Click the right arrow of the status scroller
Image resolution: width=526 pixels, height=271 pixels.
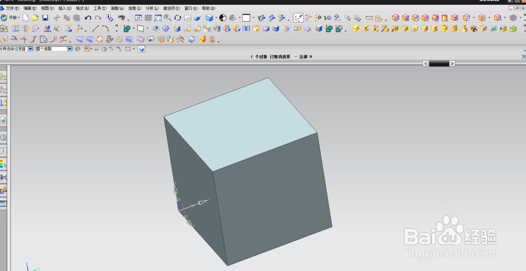tap(452, 63)
